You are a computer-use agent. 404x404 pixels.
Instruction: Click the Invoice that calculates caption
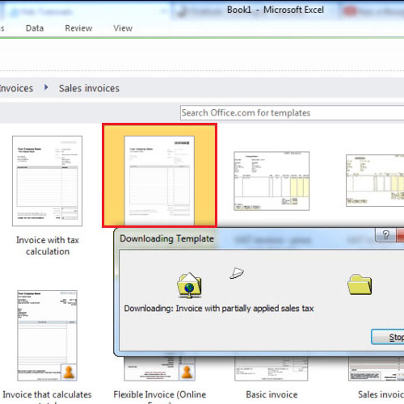click(x=47, y=394)
